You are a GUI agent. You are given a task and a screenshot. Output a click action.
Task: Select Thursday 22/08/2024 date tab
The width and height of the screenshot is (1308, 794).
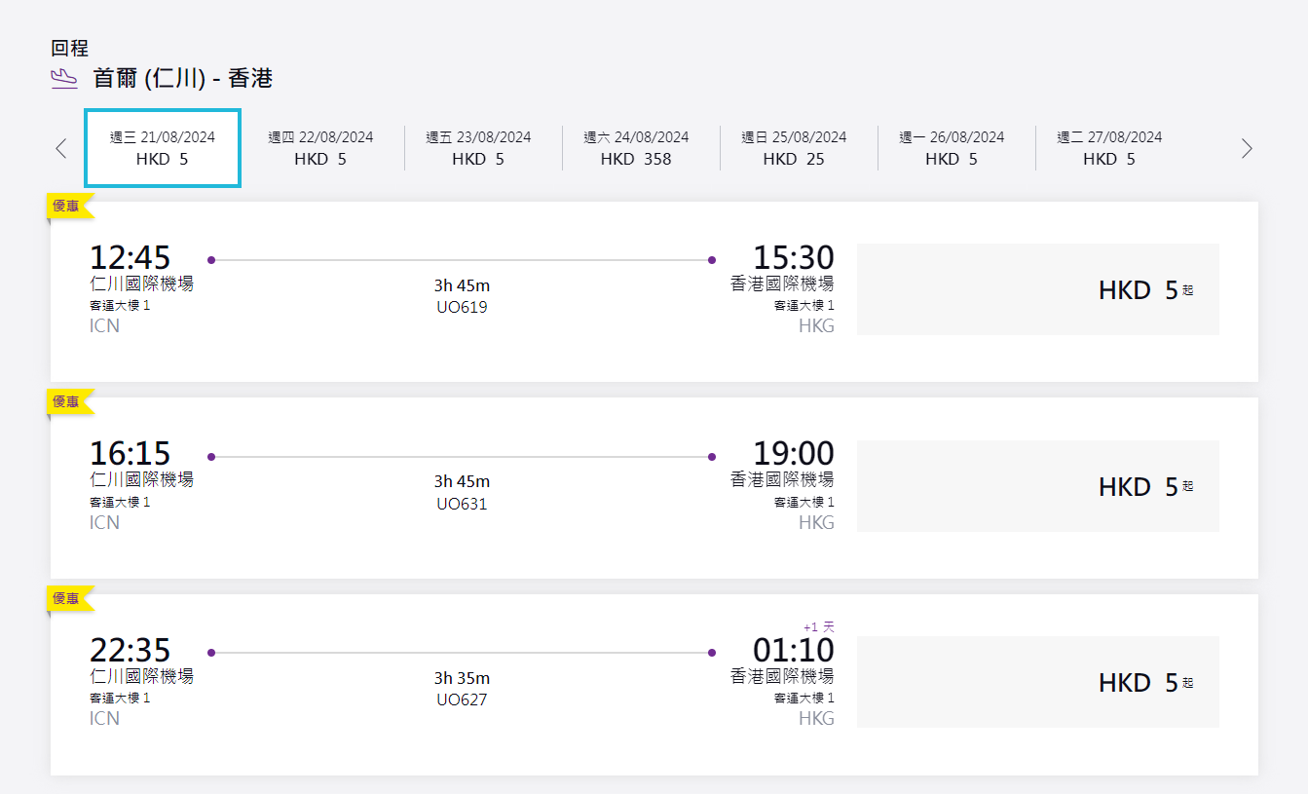[320, 148]
